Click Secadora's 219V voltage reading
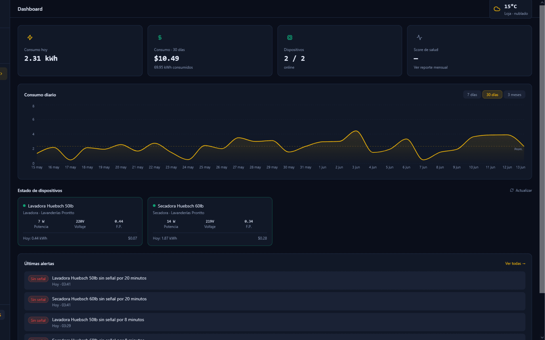 click(210, 221)
